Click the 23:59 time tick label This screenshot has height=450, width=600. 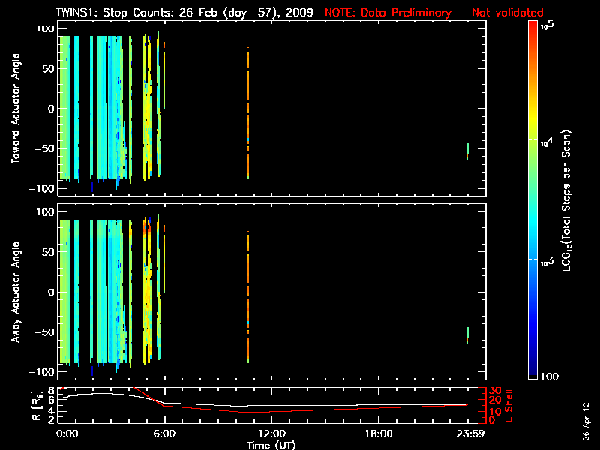pos(467,433)
